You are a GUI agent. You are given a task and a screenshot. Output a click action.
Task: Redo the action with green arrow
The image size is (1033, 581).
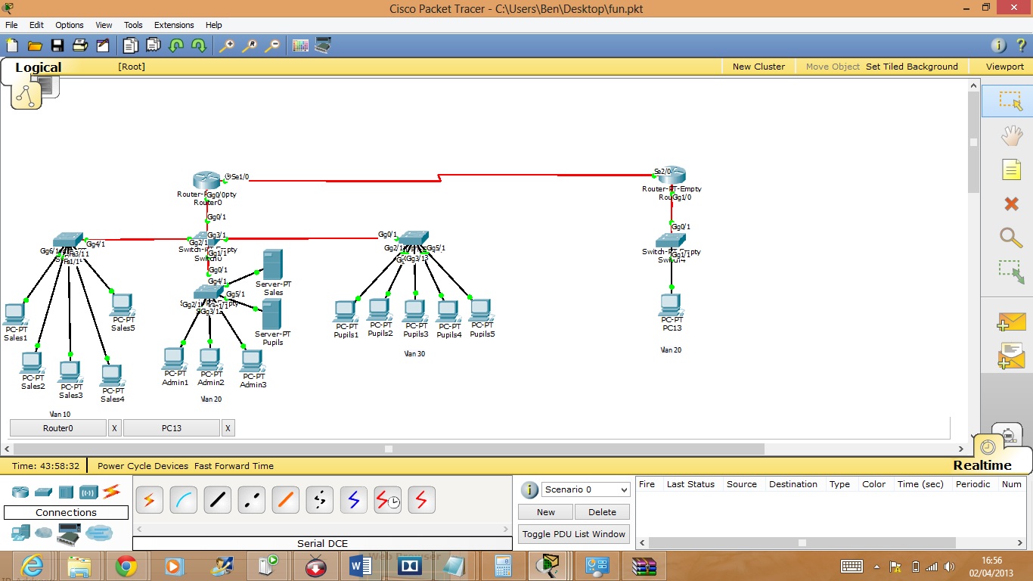pos(199,45)
